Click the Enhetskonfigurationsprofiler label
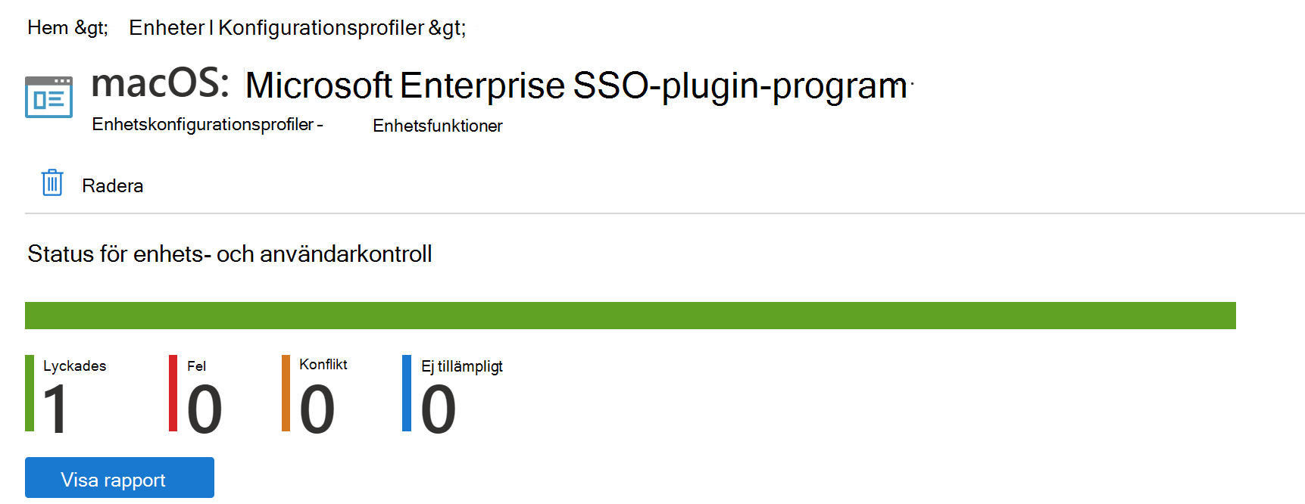This screenshot has height=504, width=1305. (x=204, y=124)
